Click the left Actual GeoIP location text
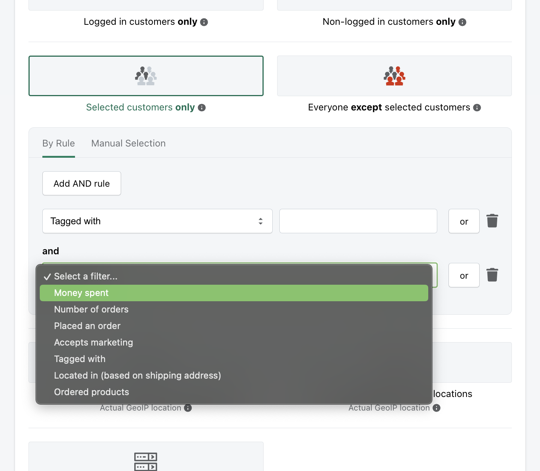The height and width of the screenshot is (471, 540). pyautogui.click(x=141, y=408)
